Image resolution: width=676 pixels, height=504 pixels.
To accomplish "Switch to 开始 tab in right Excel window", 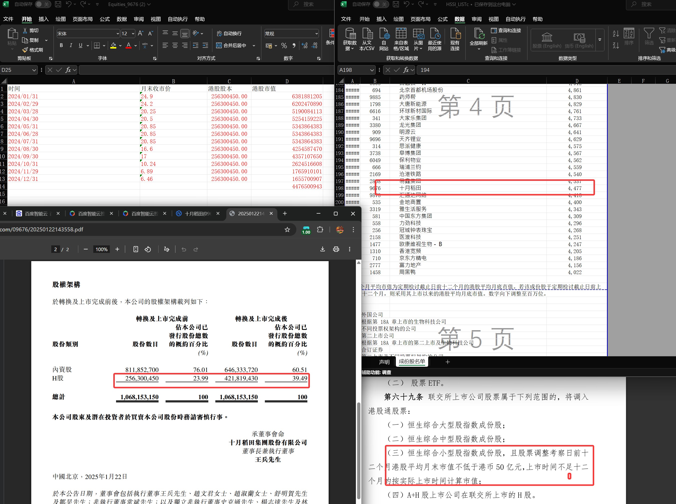I will (364, 19).
